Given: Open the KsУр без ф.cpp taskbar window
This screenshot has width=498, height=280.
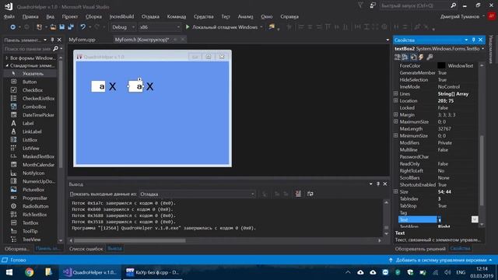Looking at the screenshot, I should 153,272.
